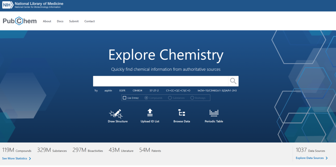Click the 297M Bioactivities statistic
Image resolution: width=336 pixels, height=167 pixels.
click(x=88, y=150)
